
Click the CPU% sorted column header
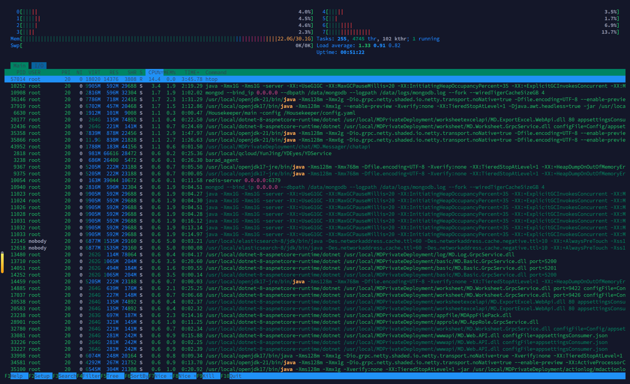[x=154, y=72]
